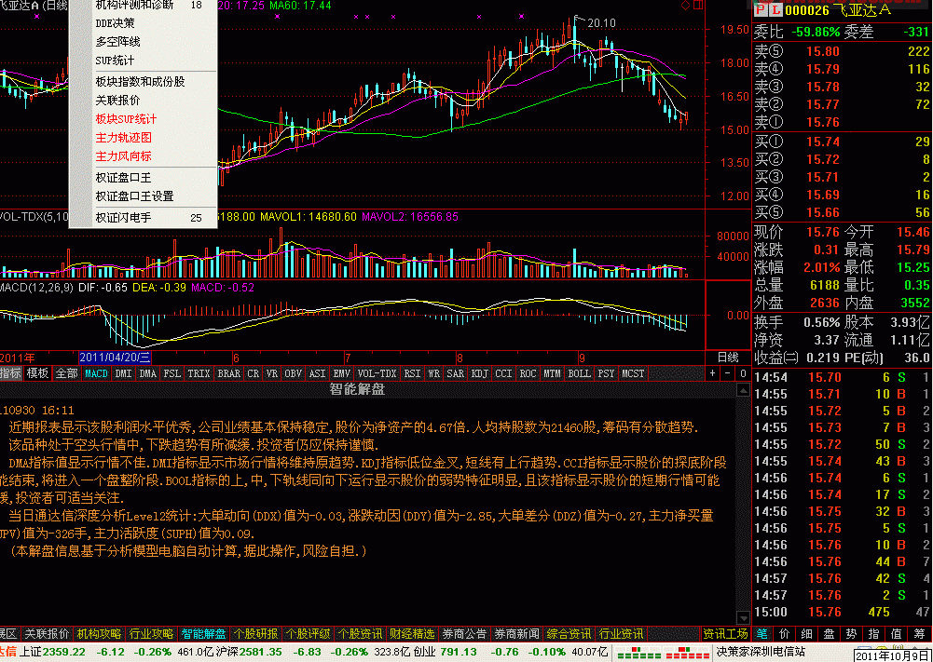Image resolution: width=933 pixels, height=662 pixels.
Task: Open 板块指数和成份股 menu item
Action: click(x=143, y=81)
